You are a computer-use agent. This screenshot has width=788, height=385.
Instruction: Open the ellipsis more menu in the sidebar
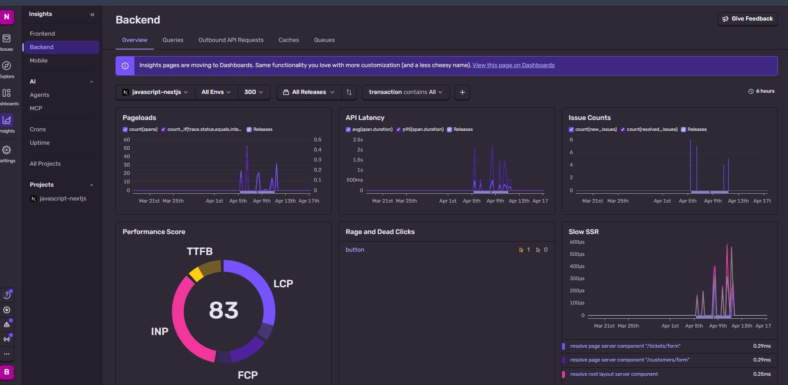(7, 354)
